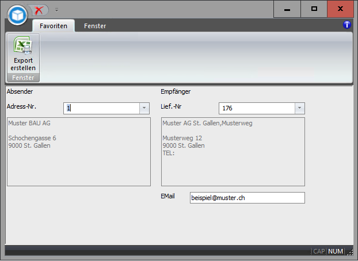Image resolution: width=358 pixels, height=261 pixels.
Task: Click into the Adress-Nr. text field
Action: tap(101, 108)
